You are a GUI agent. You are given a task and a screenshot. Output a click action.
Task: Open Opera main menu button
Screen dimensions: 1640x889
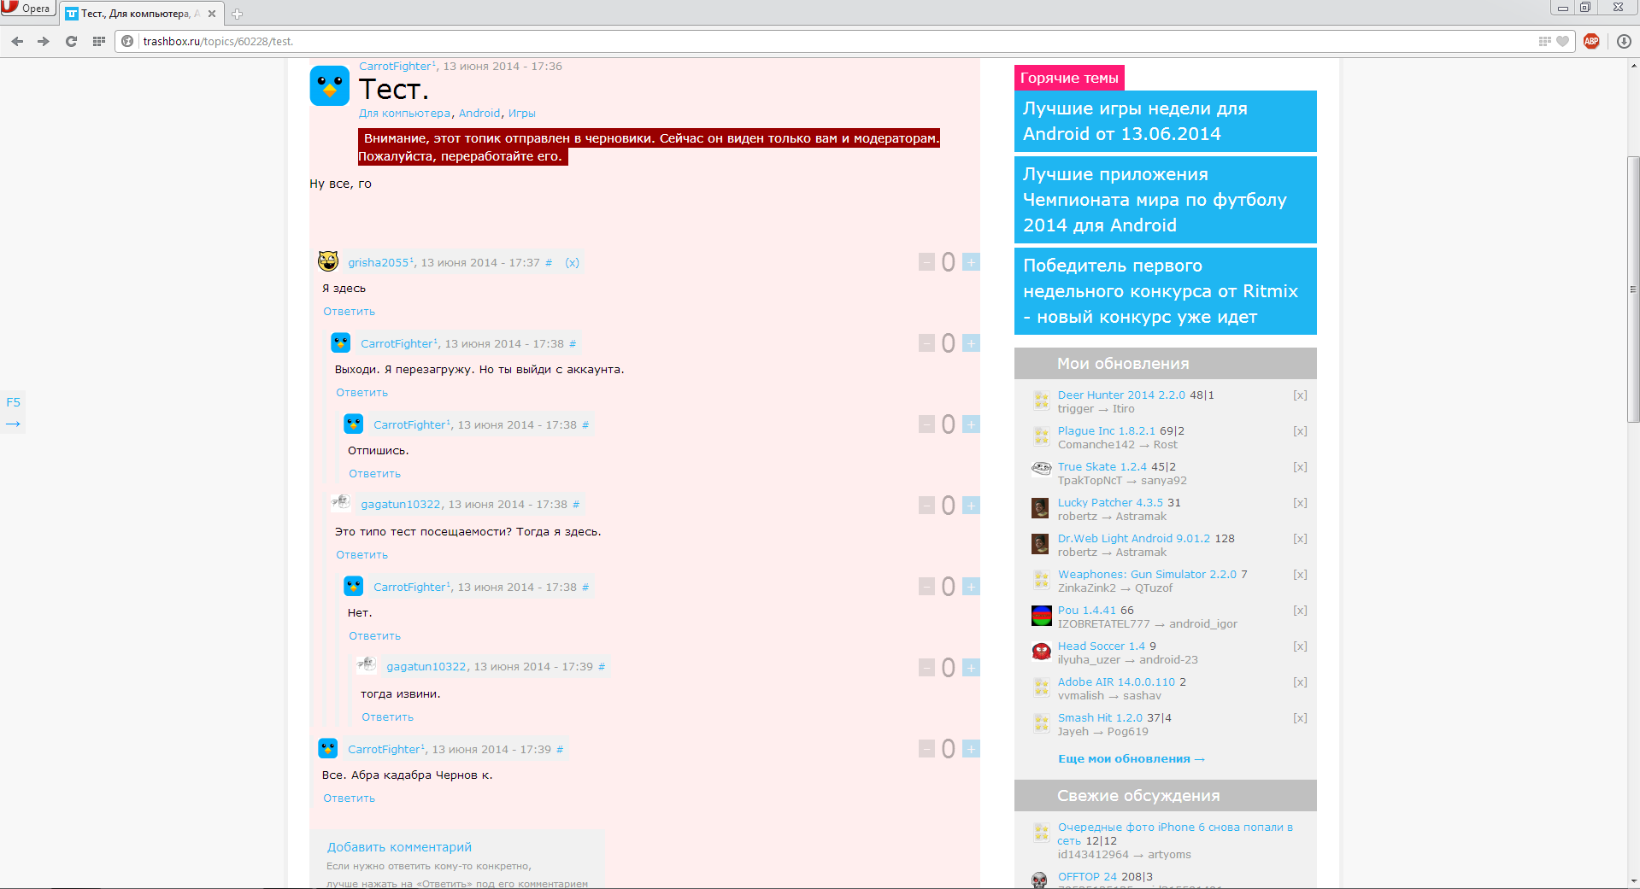(27, 9)
